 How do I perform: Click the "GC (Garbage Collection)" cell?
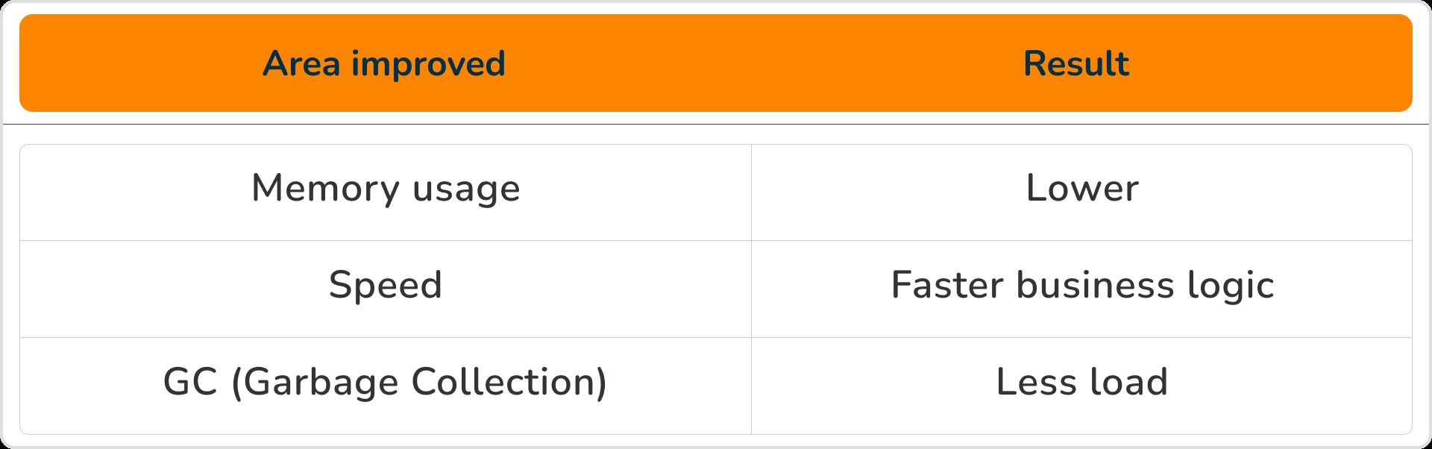click(386, 382)
